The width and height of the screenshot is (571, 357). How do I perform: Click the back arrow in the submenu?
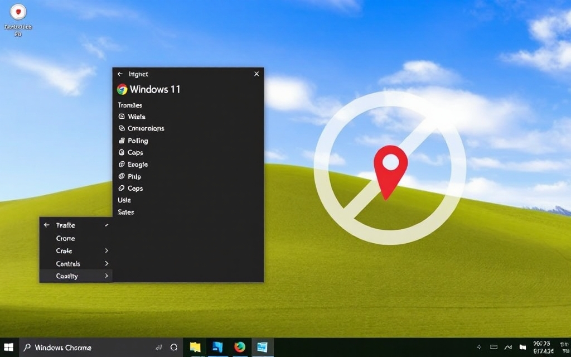pyautogui.click(x=47, y=225)
